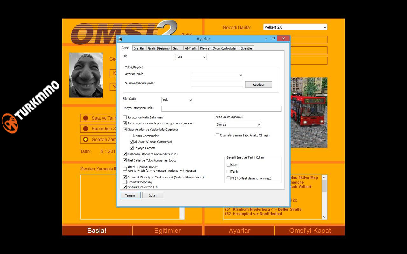Screen dimensions: 407x254
Task: Click the Kaydet! button
Action: tap(259, 84)
